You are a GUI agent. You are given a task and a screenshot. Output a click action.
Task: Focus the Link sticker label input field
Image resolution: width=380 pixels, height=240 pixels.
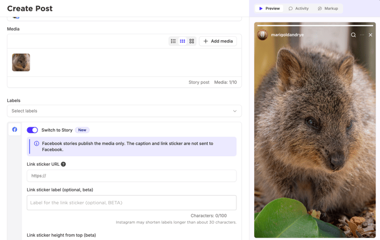coord(132,203)
